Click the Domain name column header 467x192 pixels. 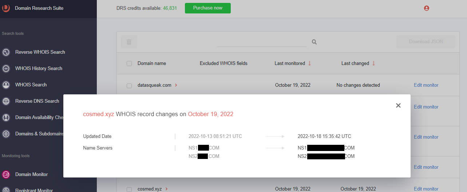(x=152, y=64)
